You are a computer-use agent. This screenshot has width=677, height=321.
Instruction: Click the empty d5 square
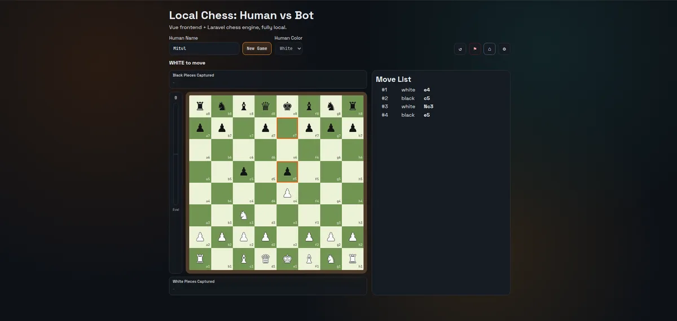coord(266,172)
